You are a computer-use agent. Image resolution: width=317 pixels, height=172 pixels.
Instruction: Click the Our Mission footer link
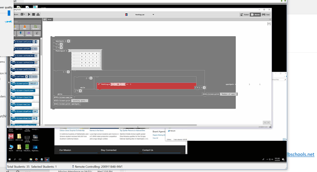click(x=65, y=150)
